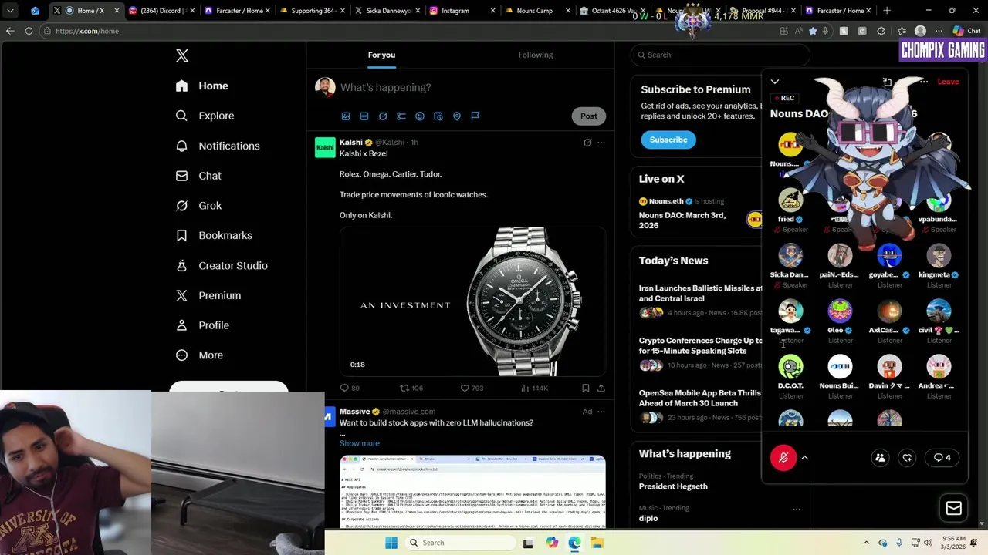The width and height of the screenshot is (988, 555).
Task: Switch to the Following tab
Action: (x=536, y=55)
